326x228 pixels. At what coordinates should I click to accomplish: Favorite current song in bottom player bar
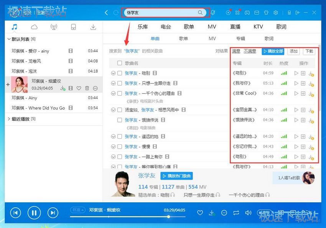(200, 213)
